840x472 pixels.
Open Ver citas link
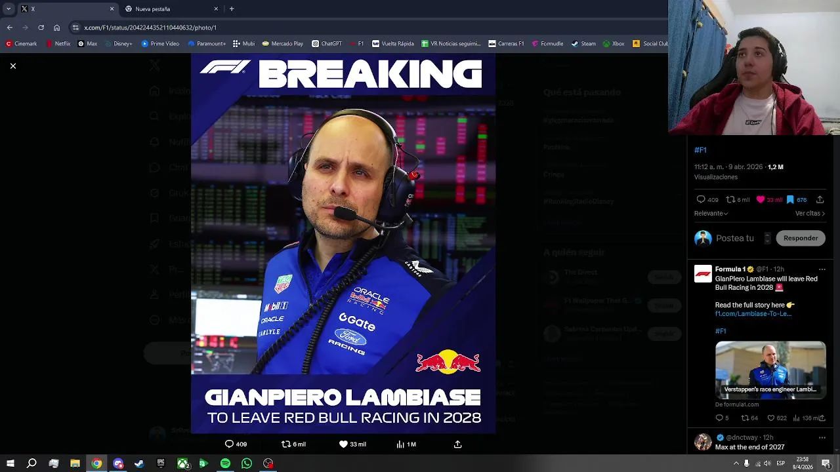pyautogui.click(x=810, y=213)
